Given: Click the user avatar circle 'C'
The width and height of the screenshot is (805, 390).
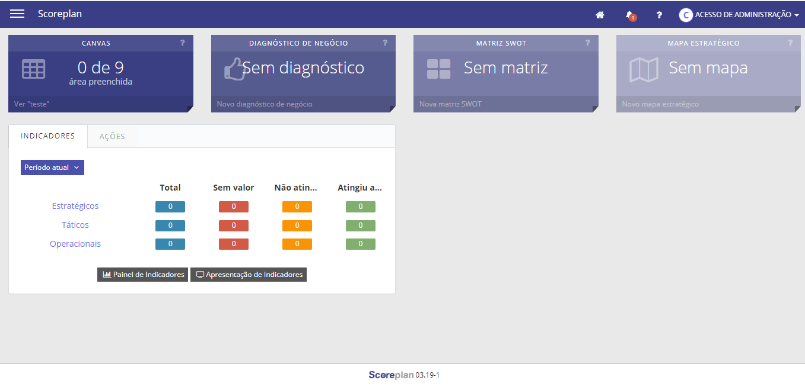Looking at the screenshot, I should tap(686, 15).
